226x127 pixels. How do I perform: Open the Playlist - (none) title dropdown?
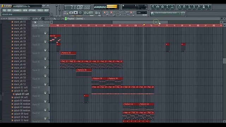coord(76,19)
